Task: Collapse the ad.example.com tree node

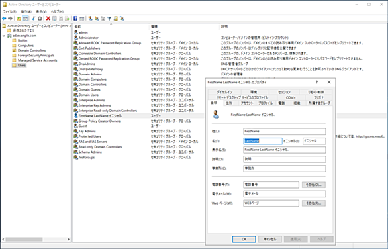Action: (4, 36)
